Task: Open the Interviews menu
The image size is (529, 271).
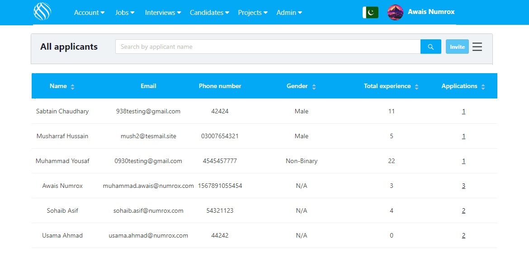Action: pos(163,13)
